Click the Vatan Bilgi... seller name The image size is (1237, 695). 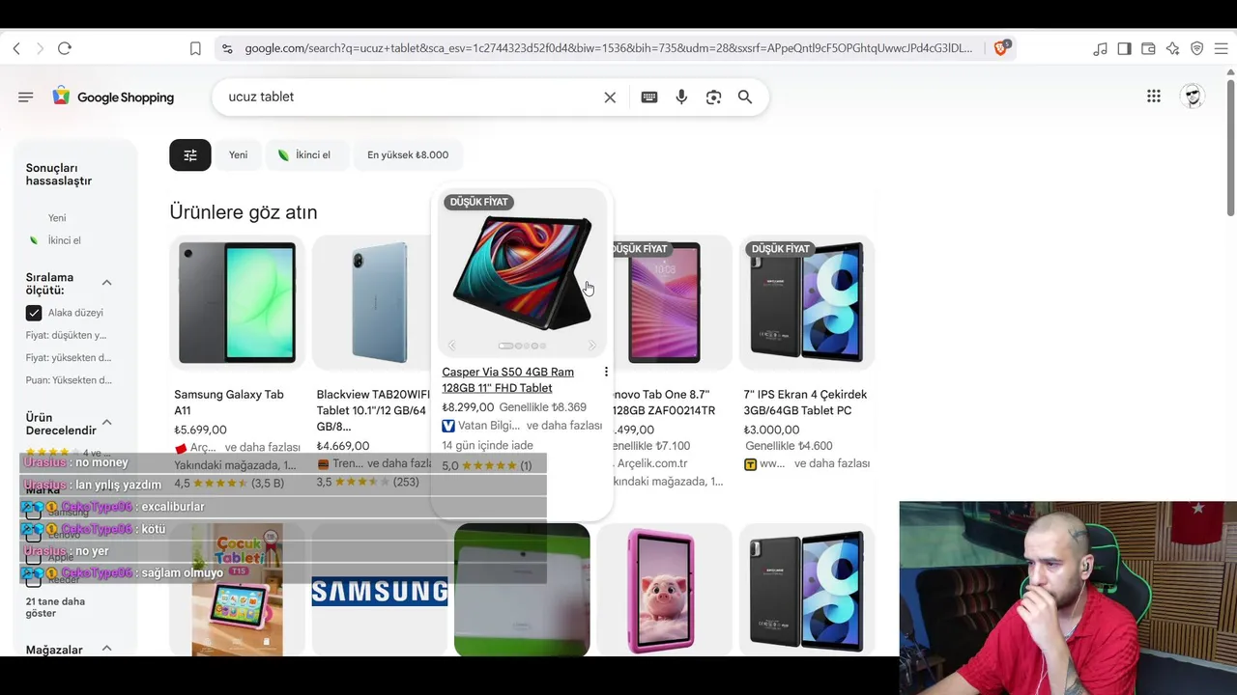488,426
